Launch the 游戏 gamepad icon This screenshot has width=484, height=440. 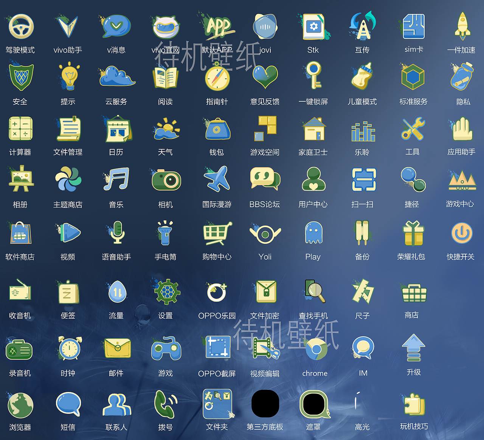166,349
